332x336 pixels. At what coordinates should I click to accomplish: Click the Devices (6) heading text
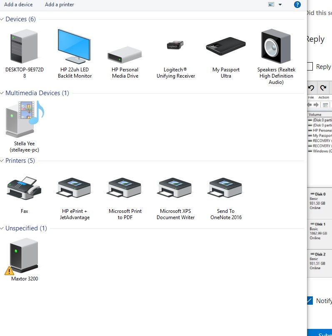(20, 19)
